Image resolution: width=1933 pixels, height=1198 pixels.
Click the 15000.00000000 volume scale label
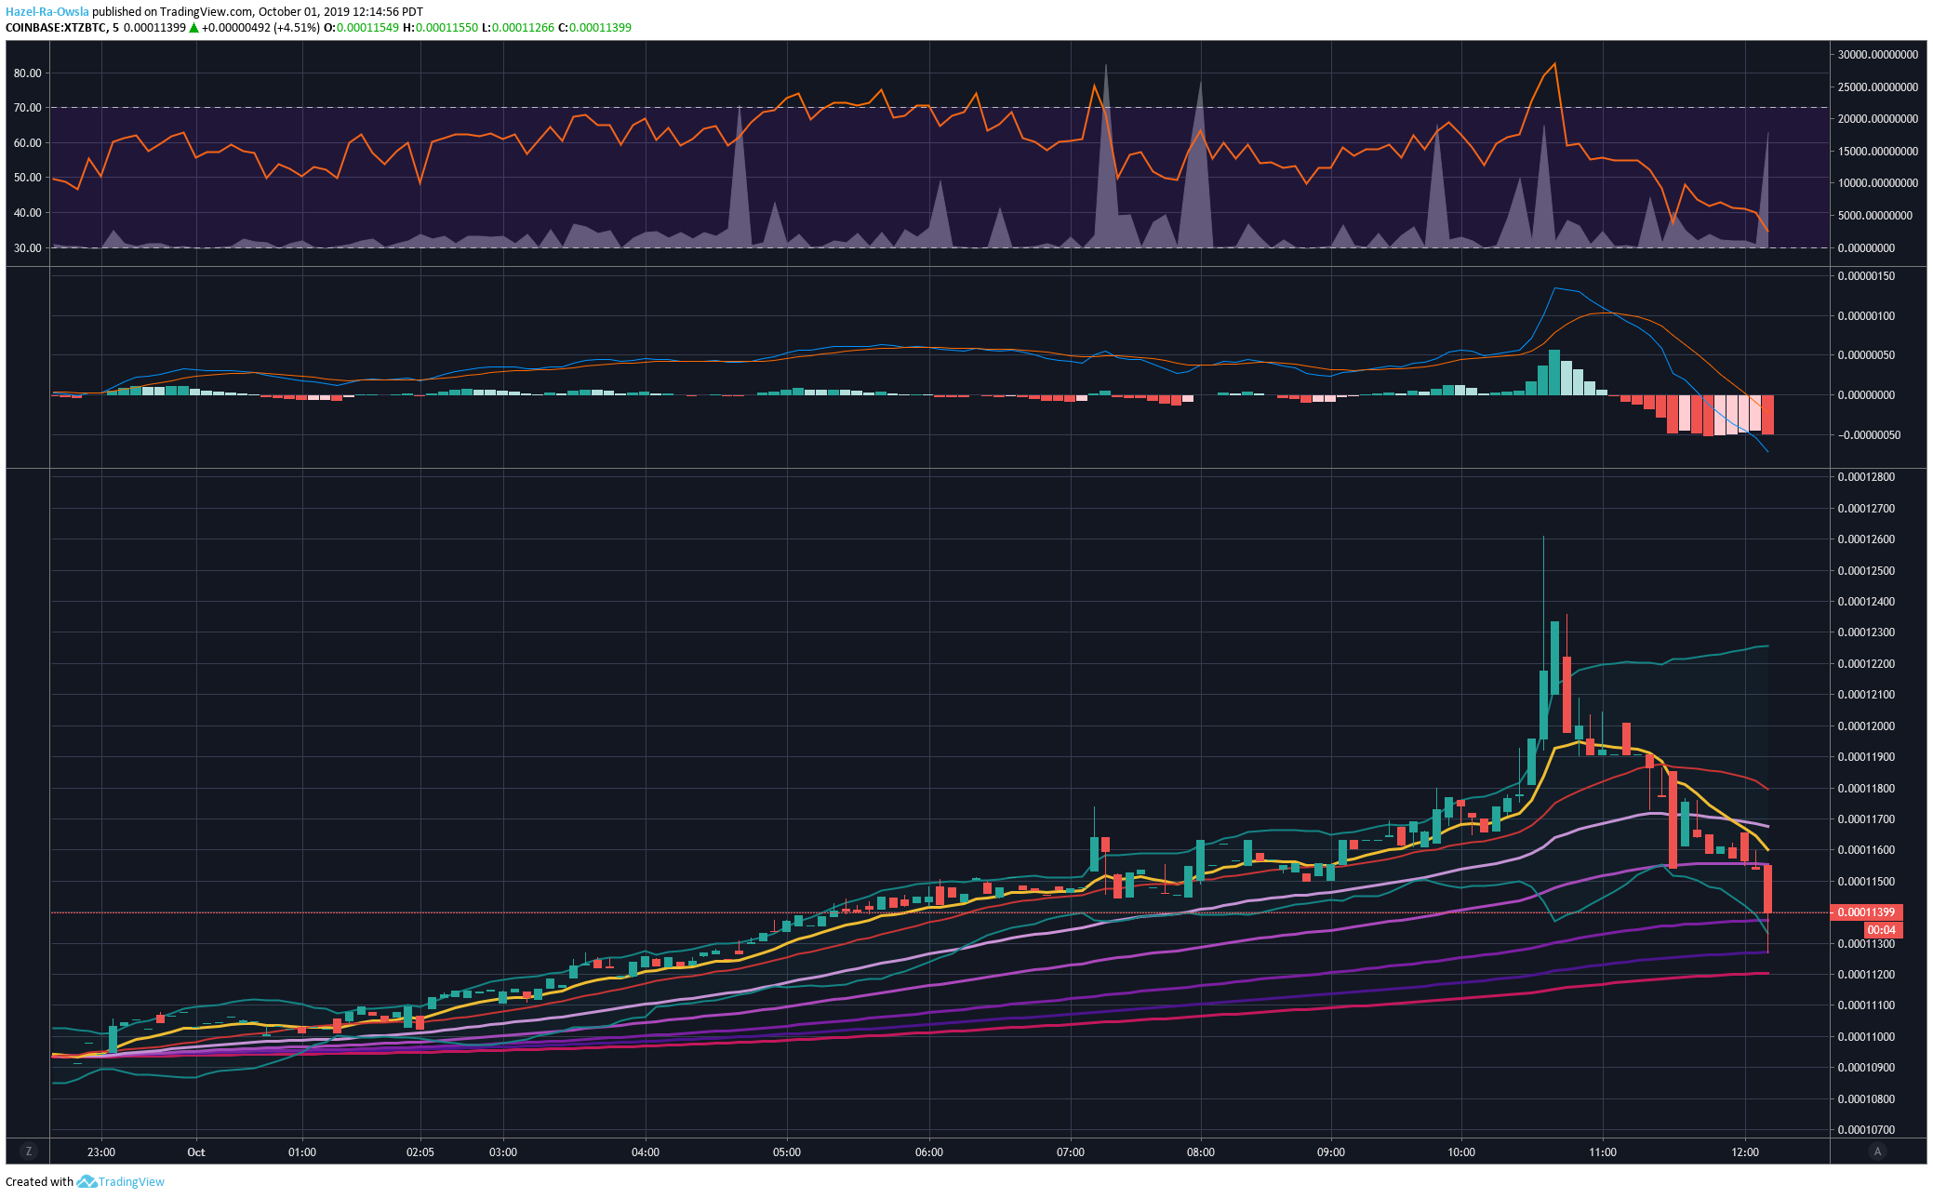pos(1878,152)
